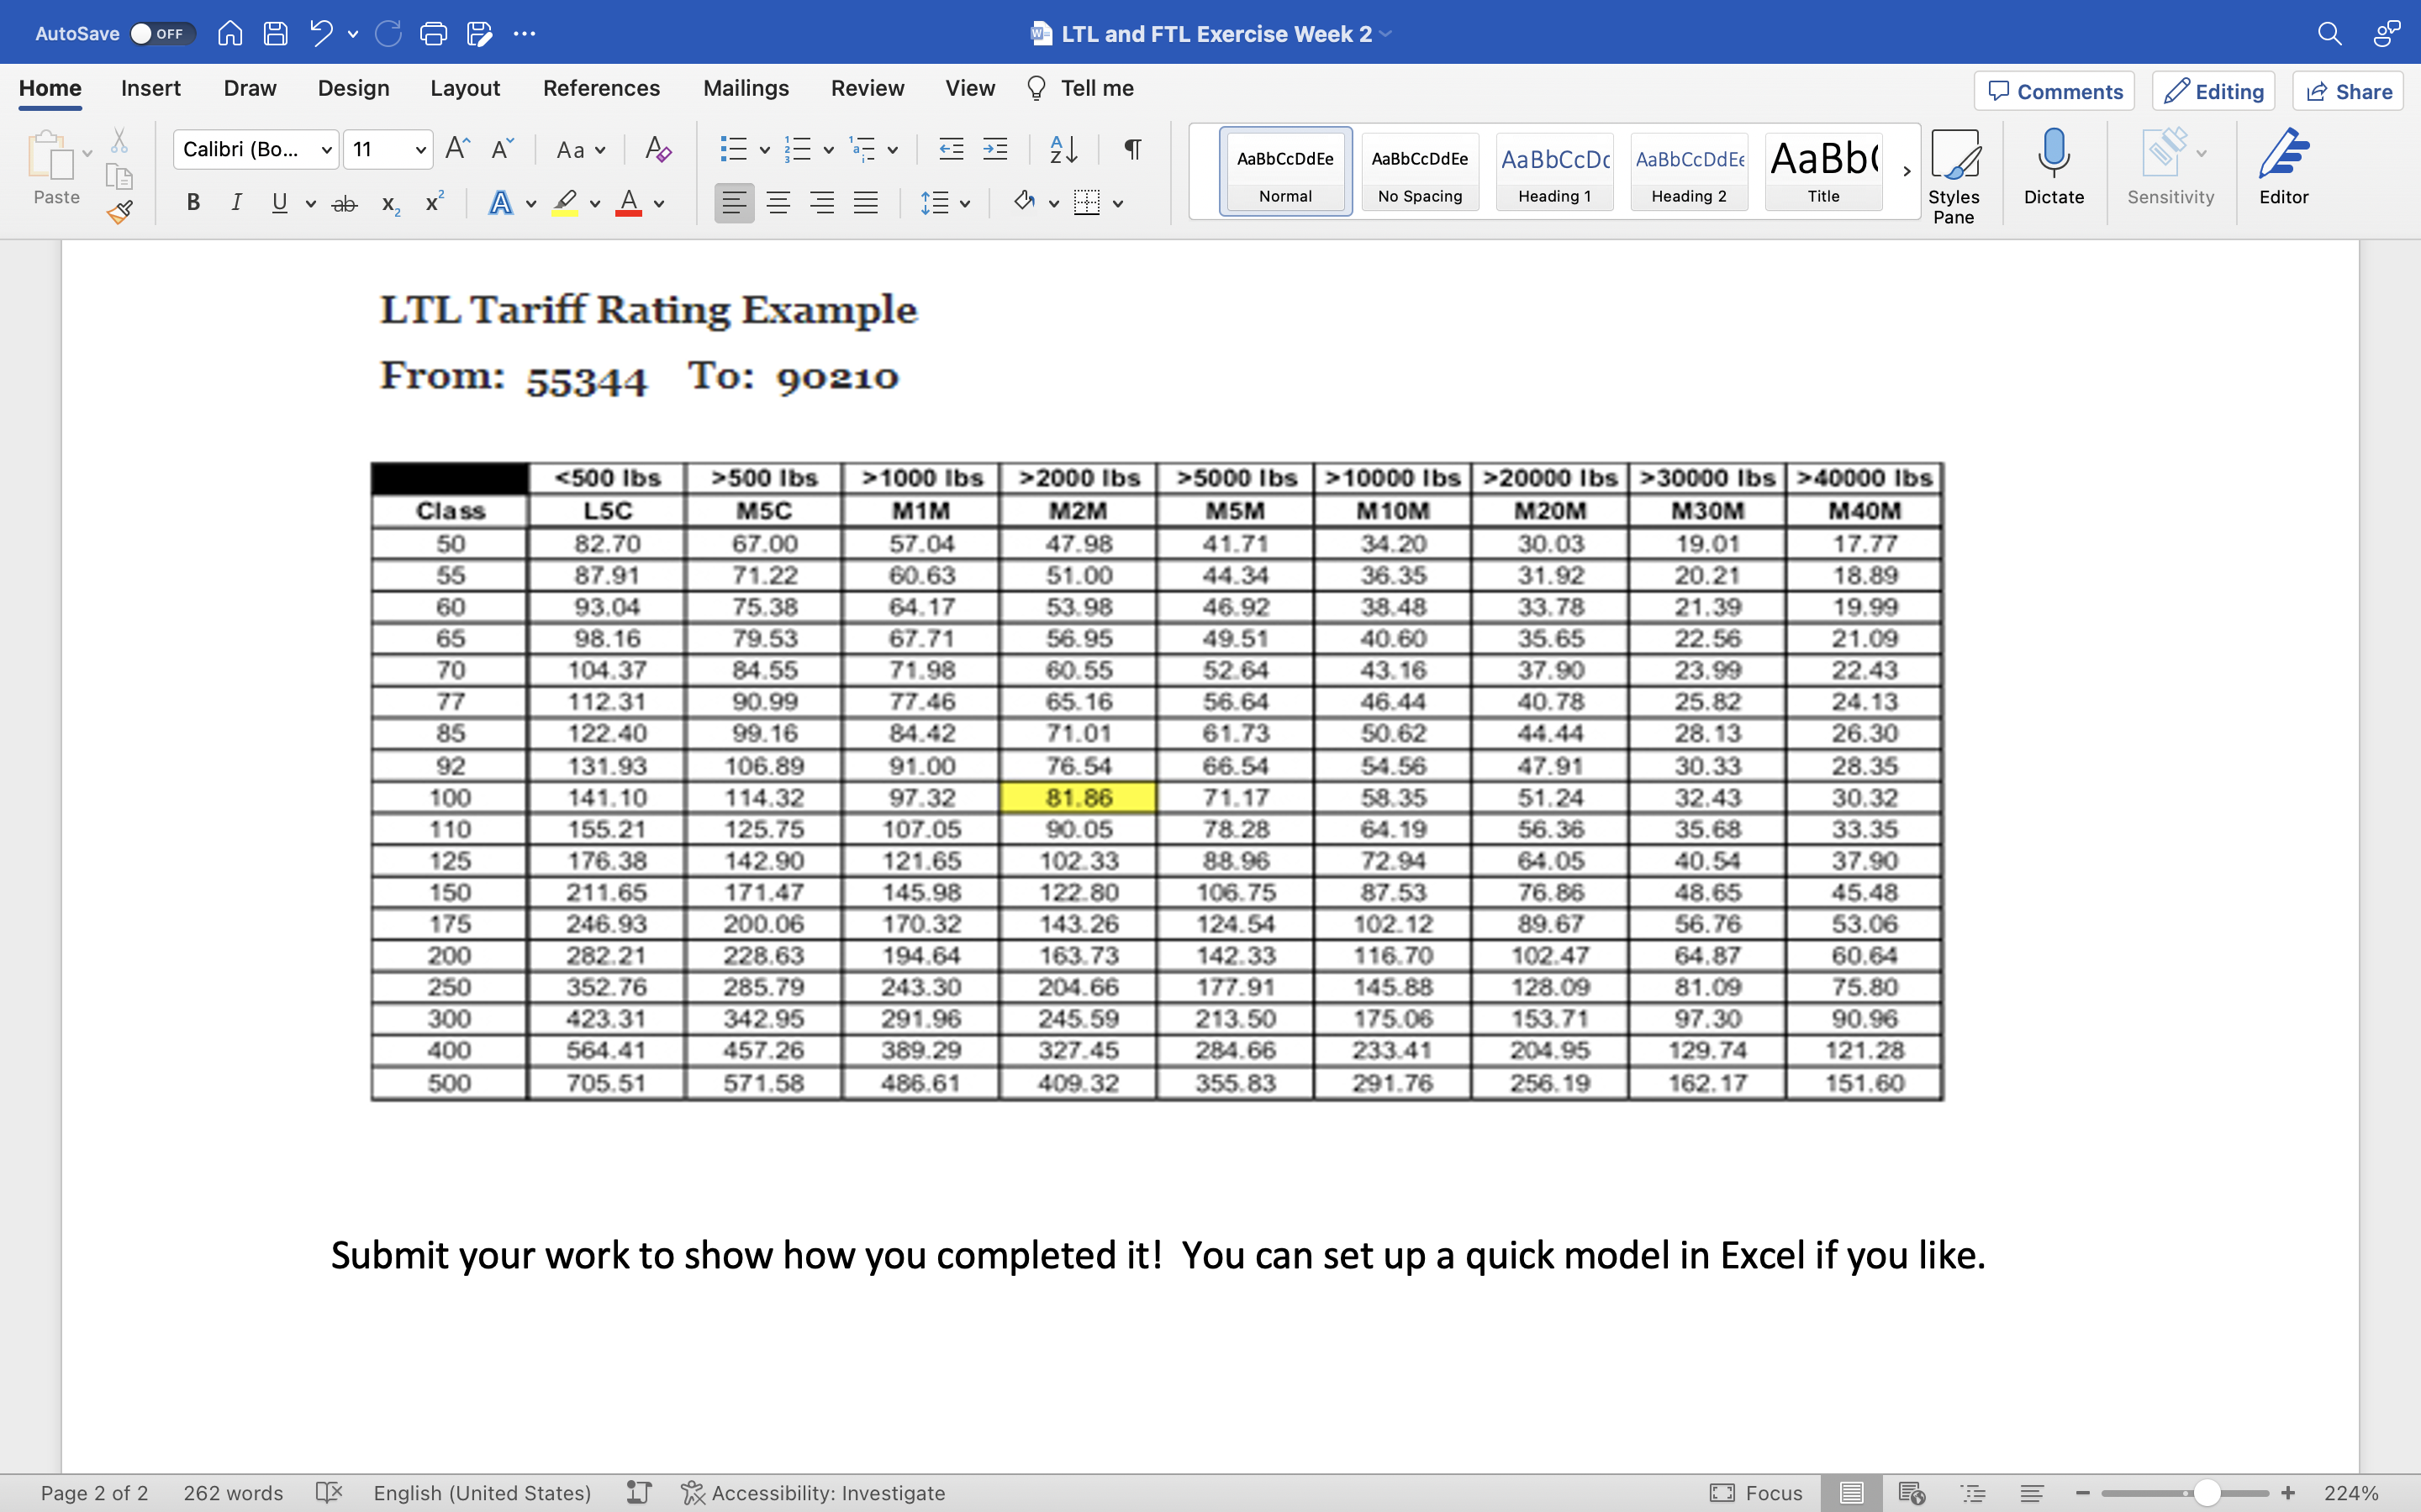The height and width of the screenshot is (1512, 2421).
Task: Enable Focus mode in status bar
Action: tap(1758, 1493)
